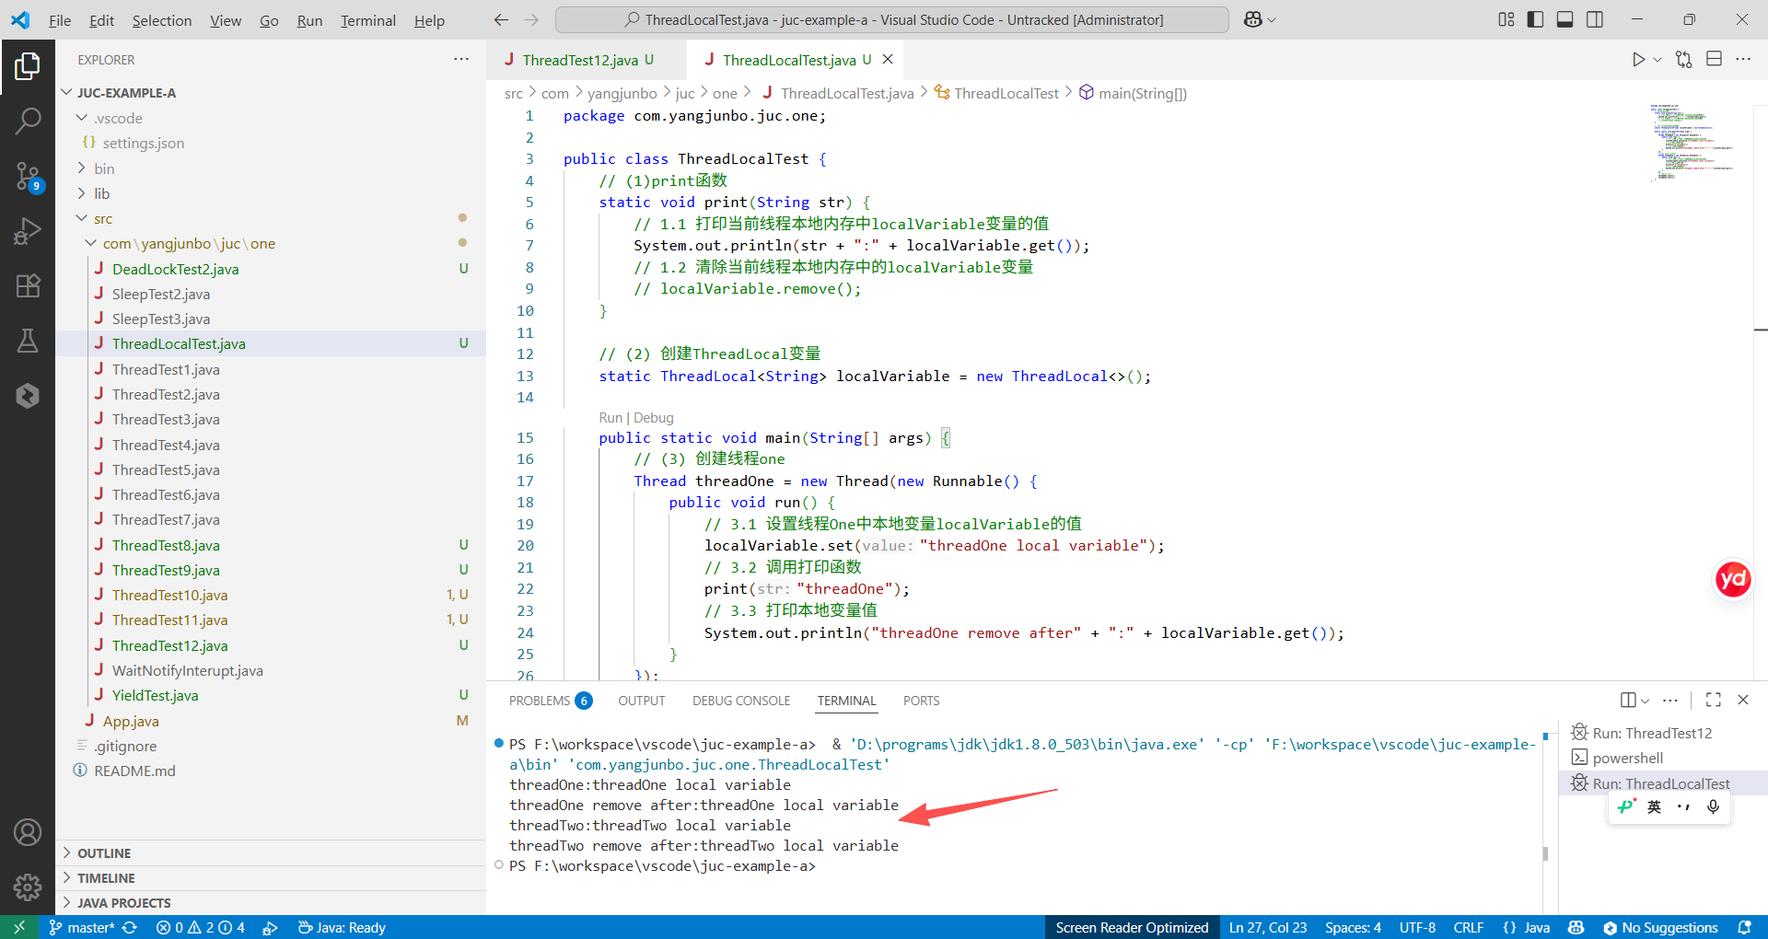
Task: Open the Search view in activity bar
Action: (x=28, y=121)
